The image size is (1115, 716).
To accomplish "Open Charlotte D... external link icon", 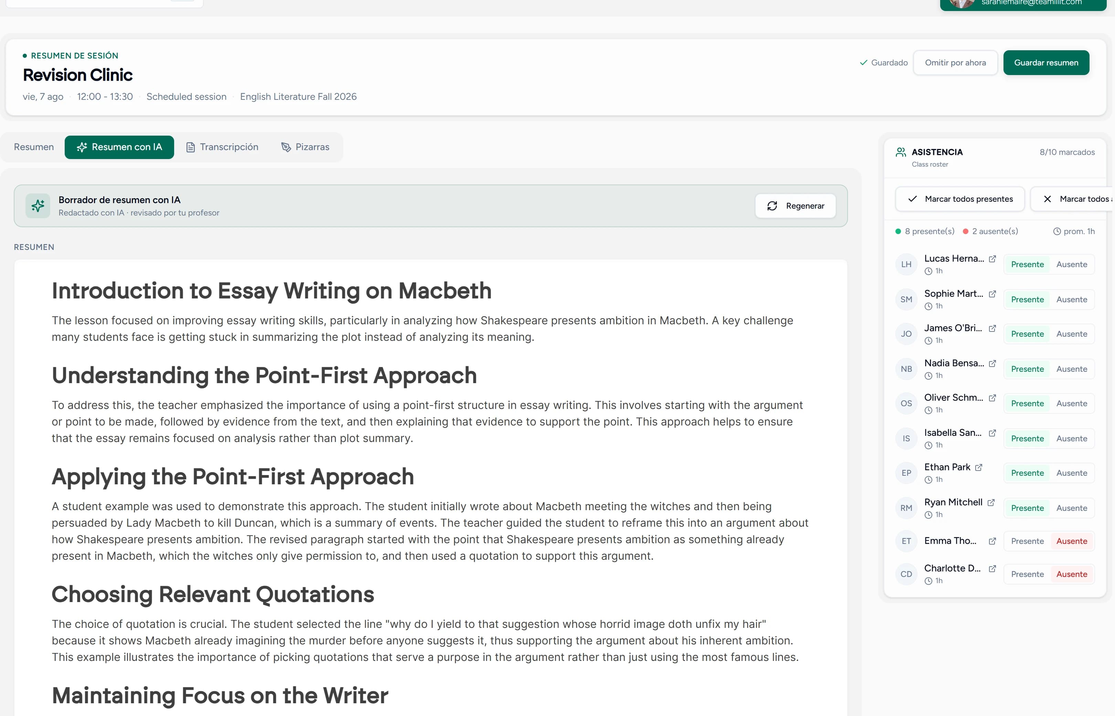I will [x=992, y=569].
